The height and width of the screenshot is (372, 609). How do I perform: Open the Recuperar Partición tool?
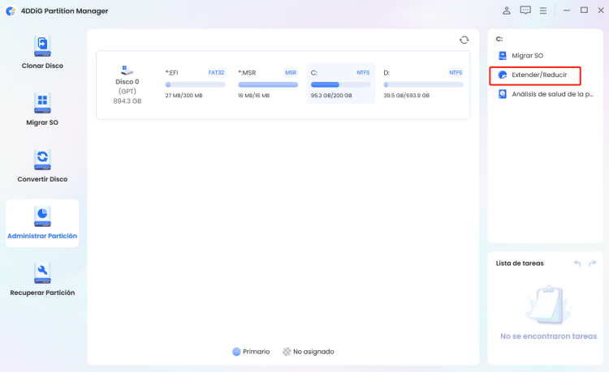coord(42,280)
